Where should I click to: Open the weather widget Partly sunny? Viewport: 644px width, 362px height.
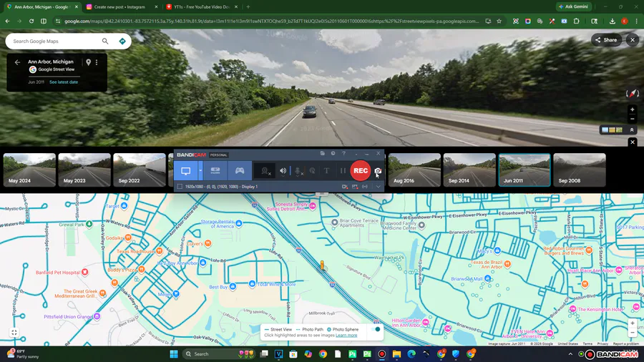[23, 354]
